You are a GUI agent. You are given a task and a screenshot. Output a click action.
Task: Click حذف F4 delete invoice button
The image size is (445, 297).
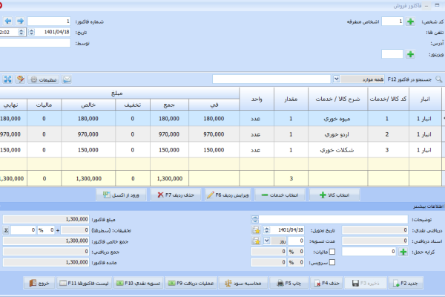[326, 283]
